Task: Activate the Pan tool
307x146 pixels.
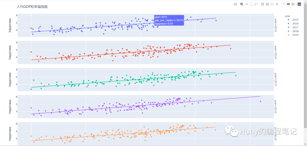Action: pyautogui.click(x=246, y=4)
